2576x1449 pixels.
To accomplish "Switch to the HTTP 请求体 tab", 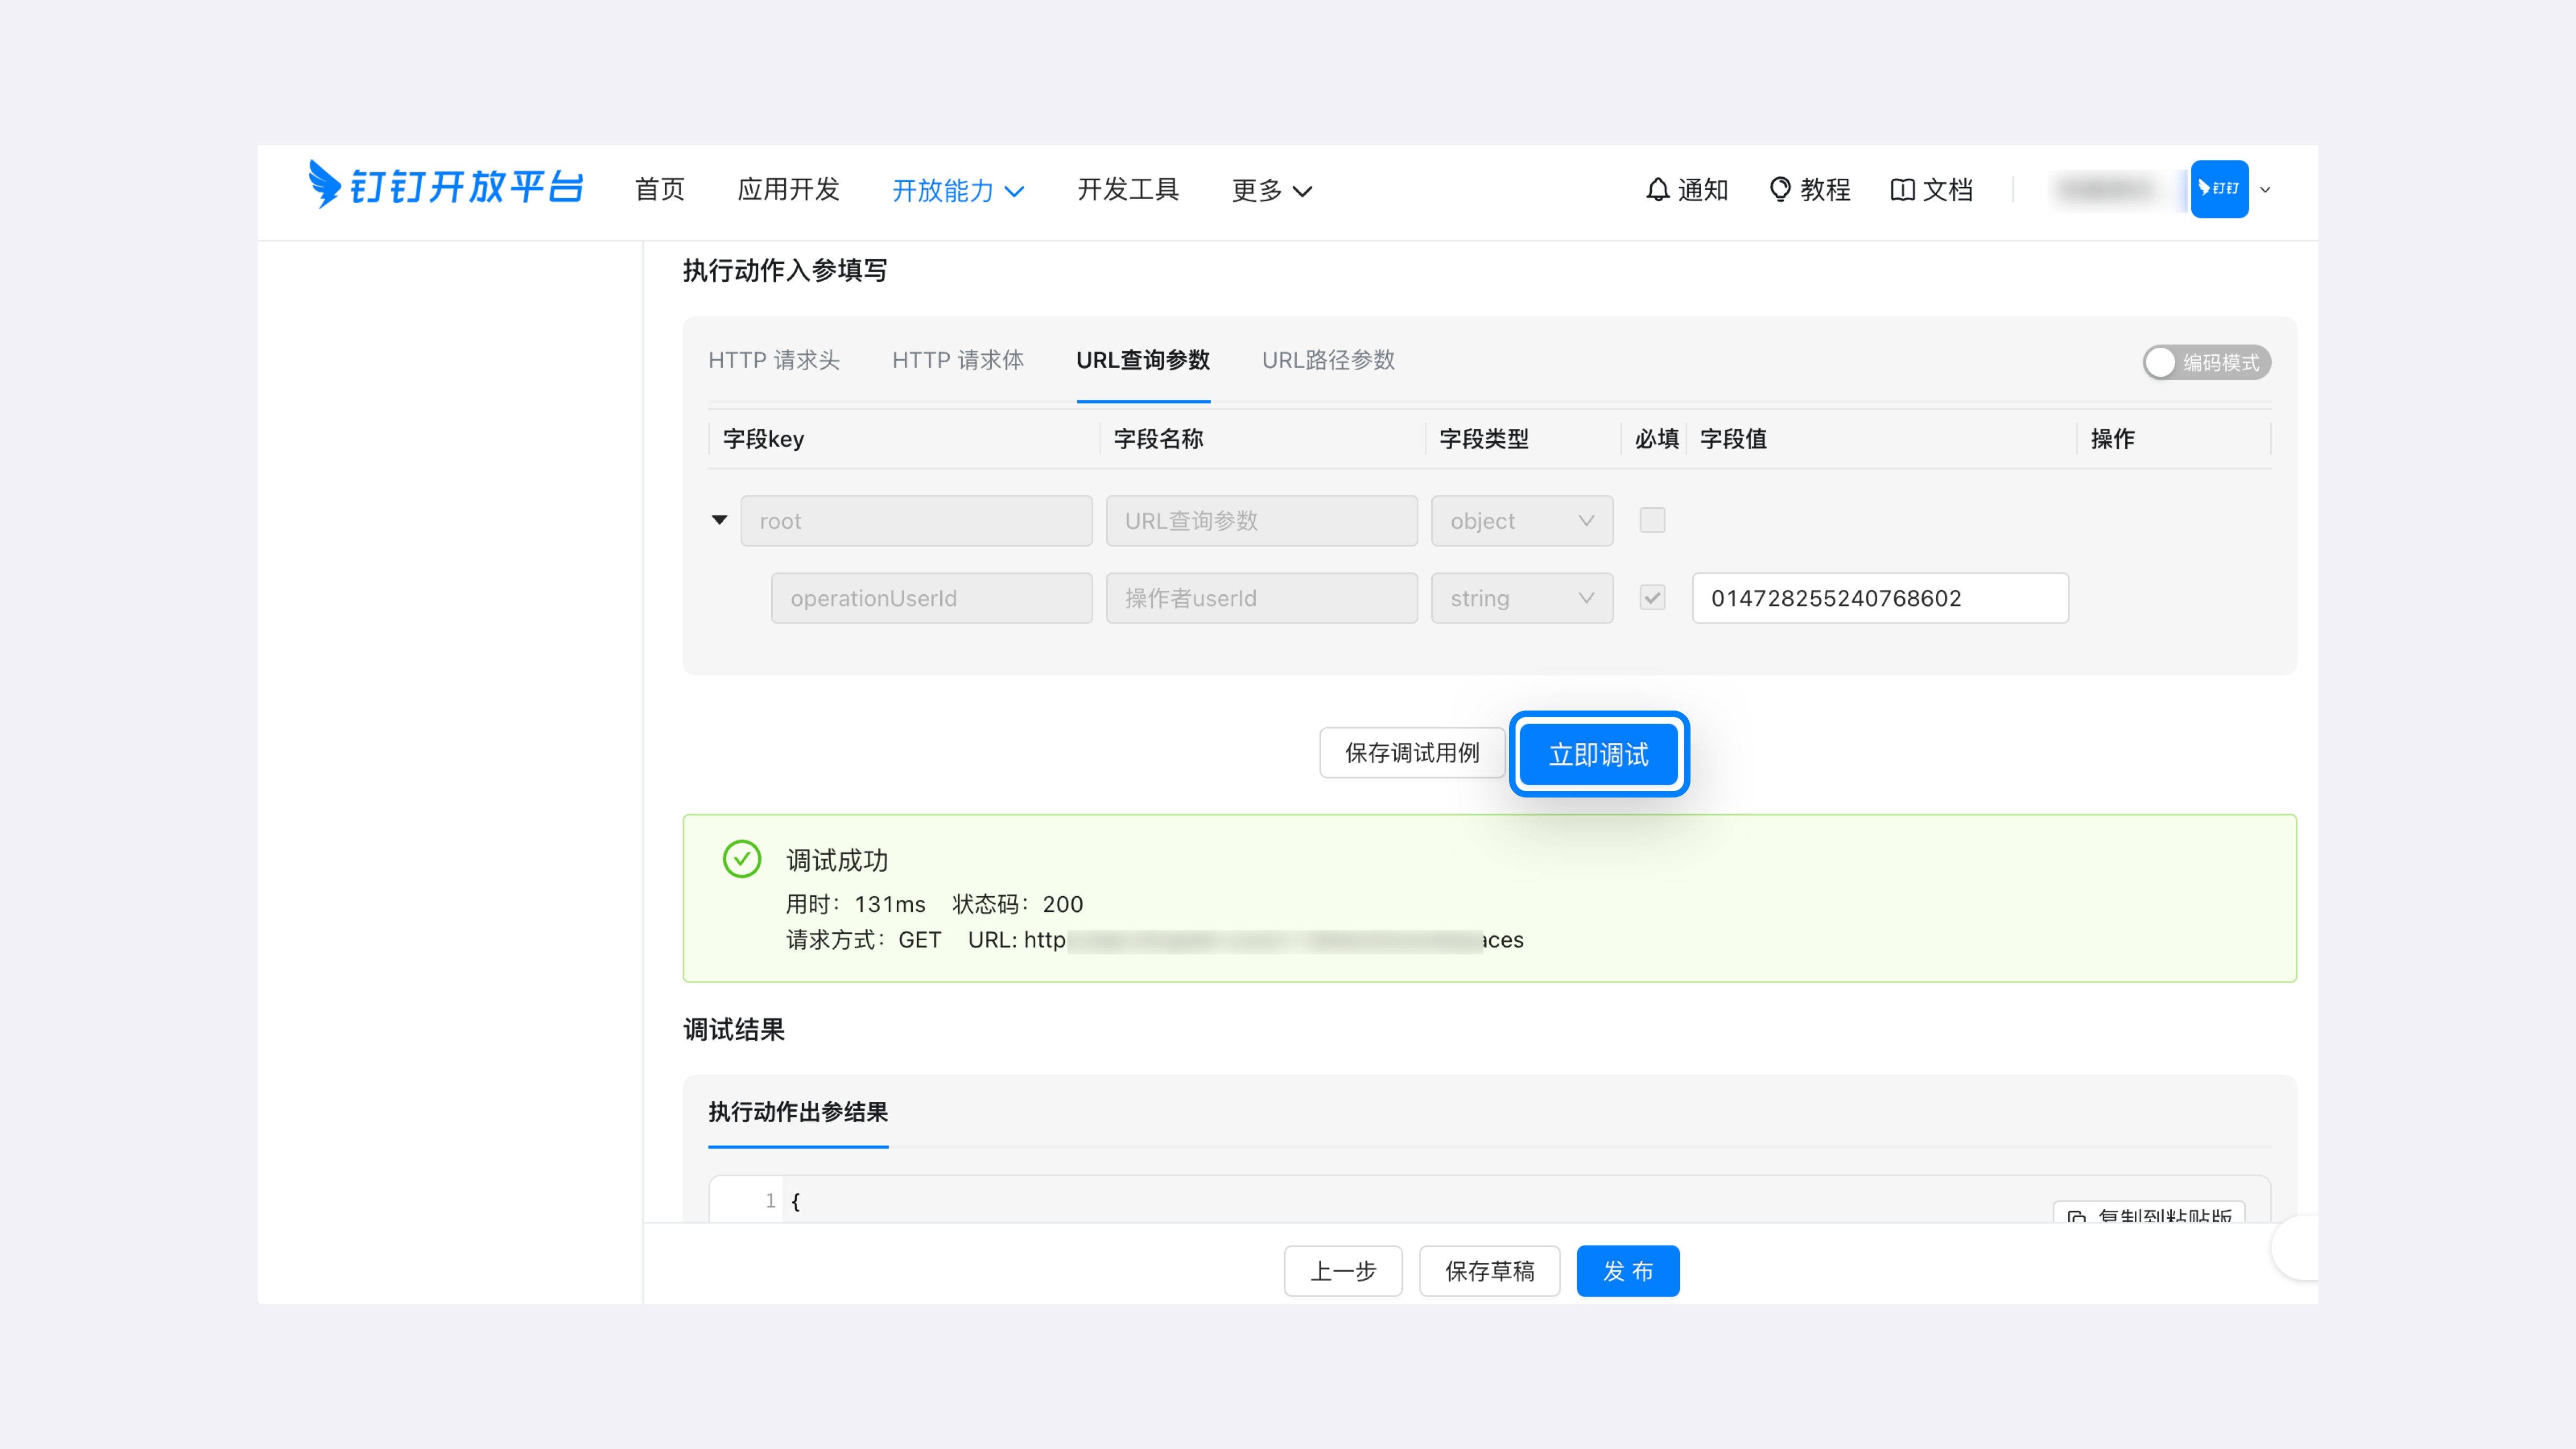I will pos(957,360).
